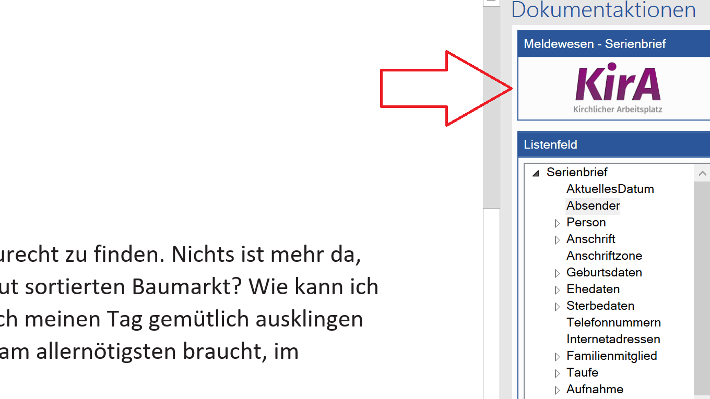Select the Aufnahme tree item label
The image size is (710, 399).
(595, 389)
